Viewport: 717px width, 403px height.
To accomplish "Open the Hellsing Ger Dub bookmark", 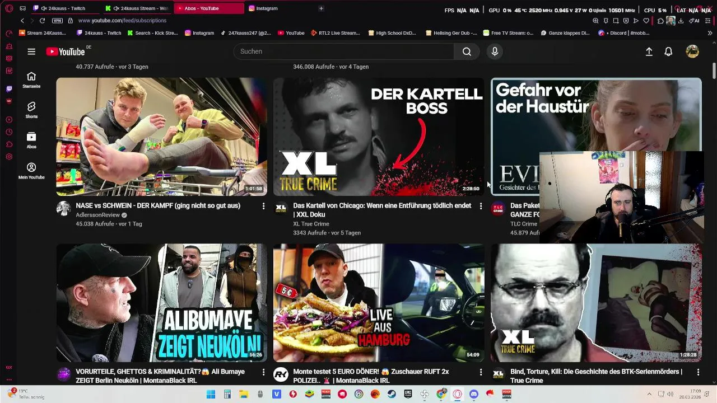I will point(451,33).
